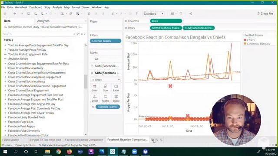Switch to the Analytics pane tab
Viewport: 278px width, 156px height.
[x=43, y=21]
